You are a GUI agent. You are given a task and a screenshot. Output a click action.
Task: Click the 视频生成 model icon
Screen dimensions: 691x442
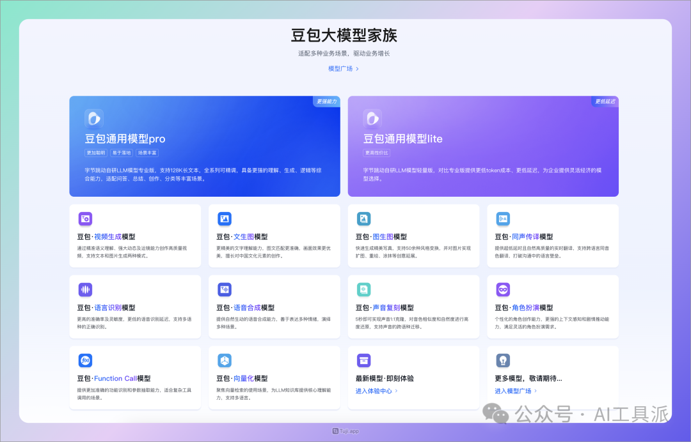coord(85,218)
